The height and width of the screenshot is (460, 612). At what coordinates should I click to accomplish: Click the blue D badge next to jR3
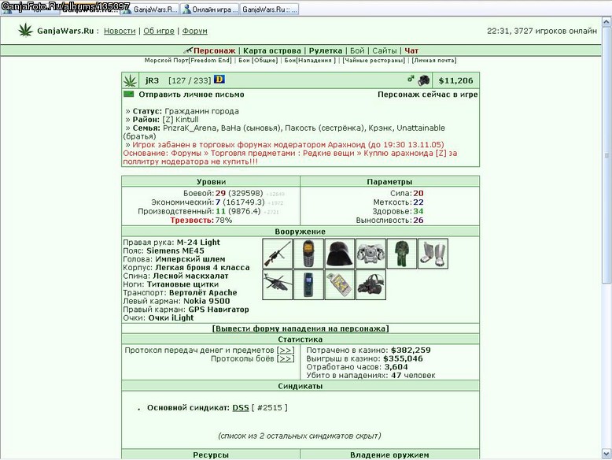click(219, 80)
